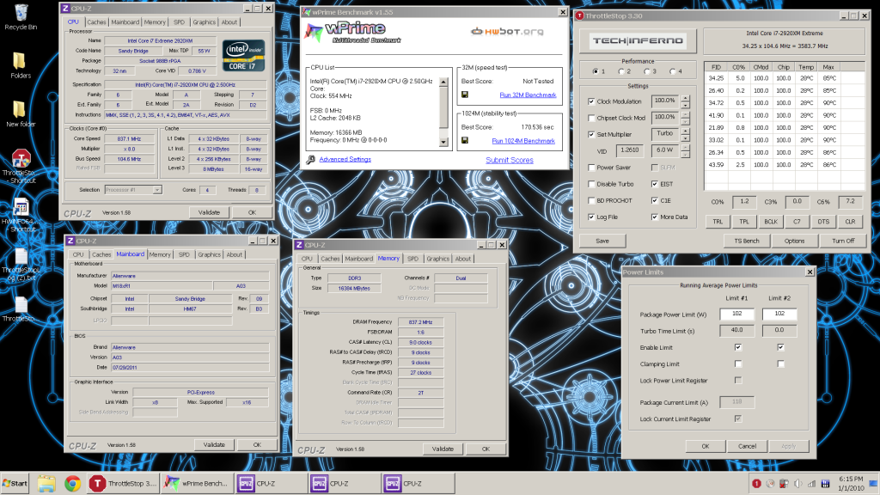Click the wPrime CPU List scroll up arrow

click(x=443, y=82)
